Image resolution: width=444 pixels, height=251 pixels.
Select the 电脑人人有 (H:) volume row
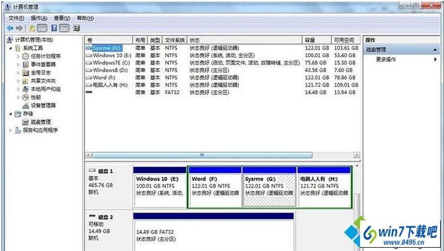223,85
